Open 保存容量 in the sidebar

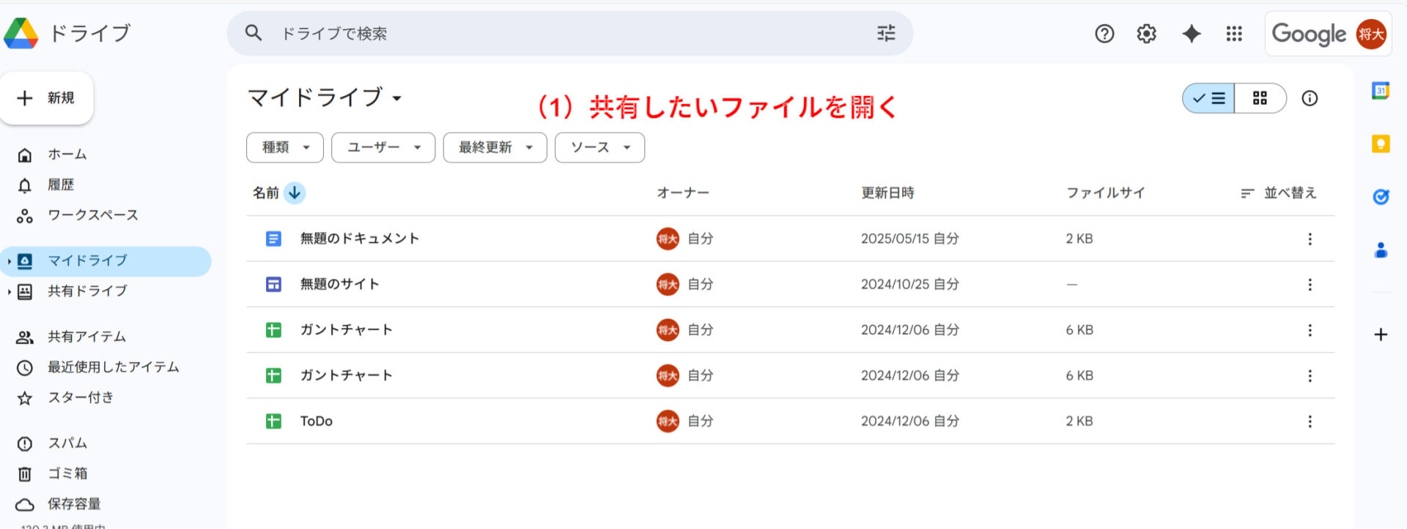pos(74,504)
